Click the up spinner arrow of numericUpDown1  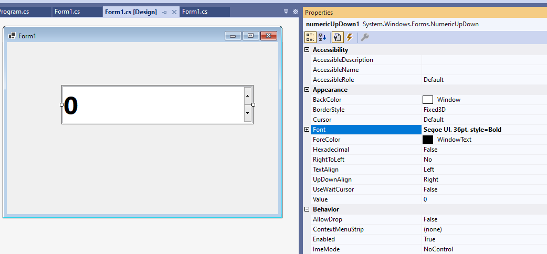coord(248,96)
